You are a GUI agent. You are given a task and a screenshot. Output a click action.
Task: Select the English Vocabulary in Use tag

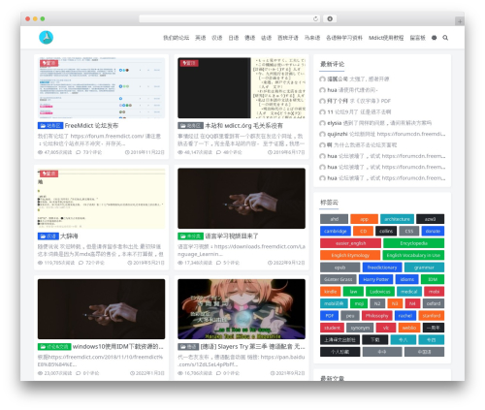(x=413, y=255)
